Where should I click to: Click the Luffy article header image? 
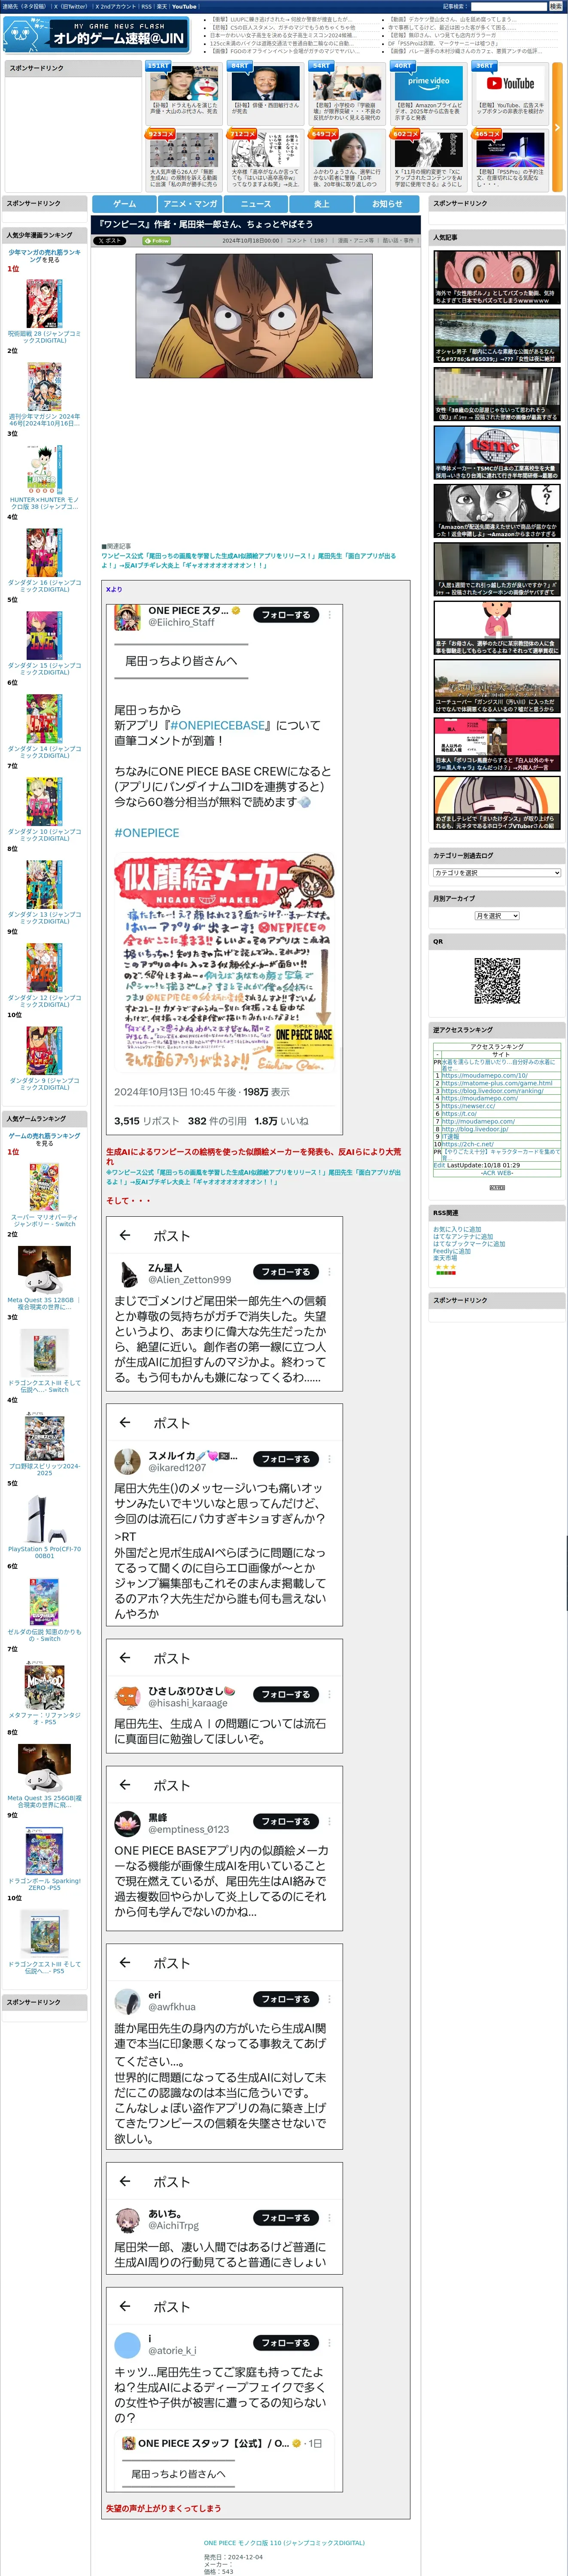(254, 316)
